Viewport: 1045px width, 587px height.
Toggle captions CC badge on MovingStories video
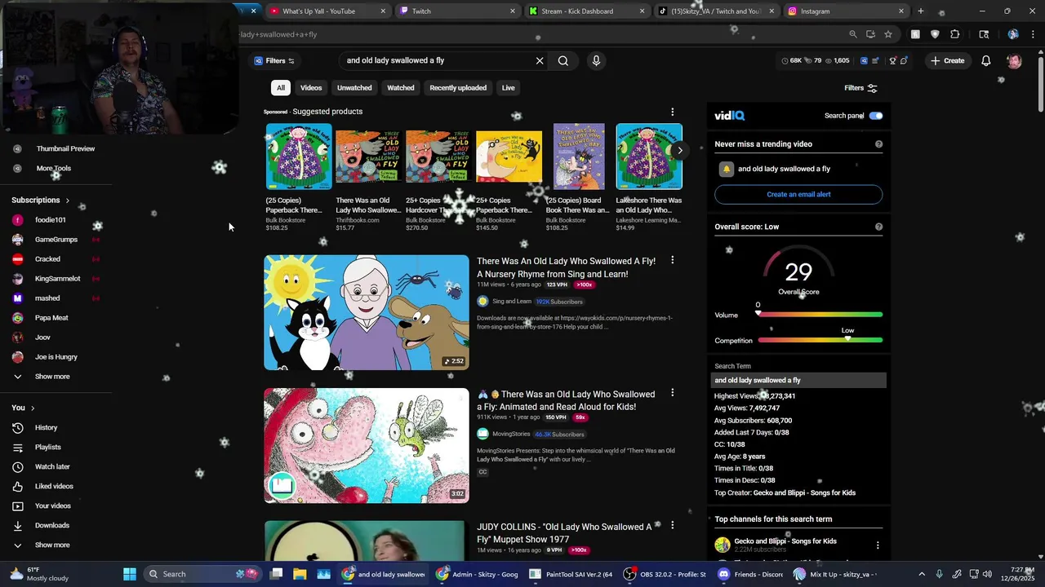click(x=482, y=472)
